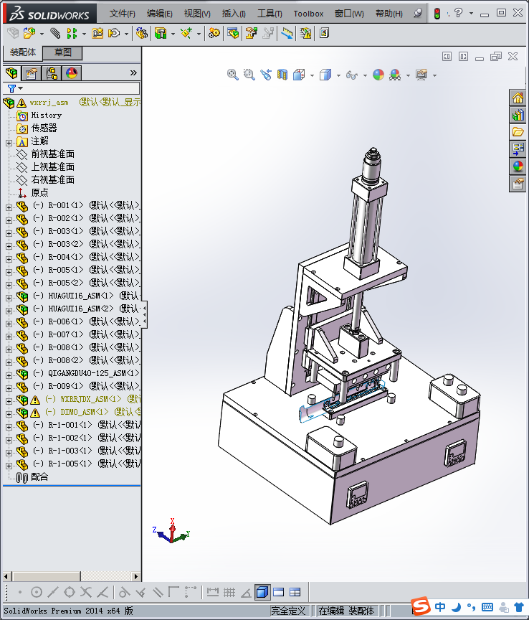Open the File Explorer folder task pane icon
This screenshot has height=620, width=529.
click(x=518, y=132)
